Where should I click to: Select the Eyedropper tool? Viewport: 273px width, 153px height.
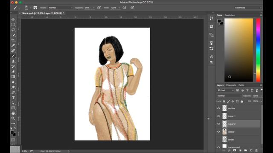click(13, 45)
